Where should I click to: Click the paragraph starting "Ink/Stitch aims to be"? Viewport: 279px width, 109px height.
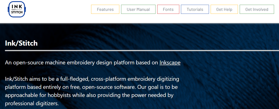tap(92, 91)
